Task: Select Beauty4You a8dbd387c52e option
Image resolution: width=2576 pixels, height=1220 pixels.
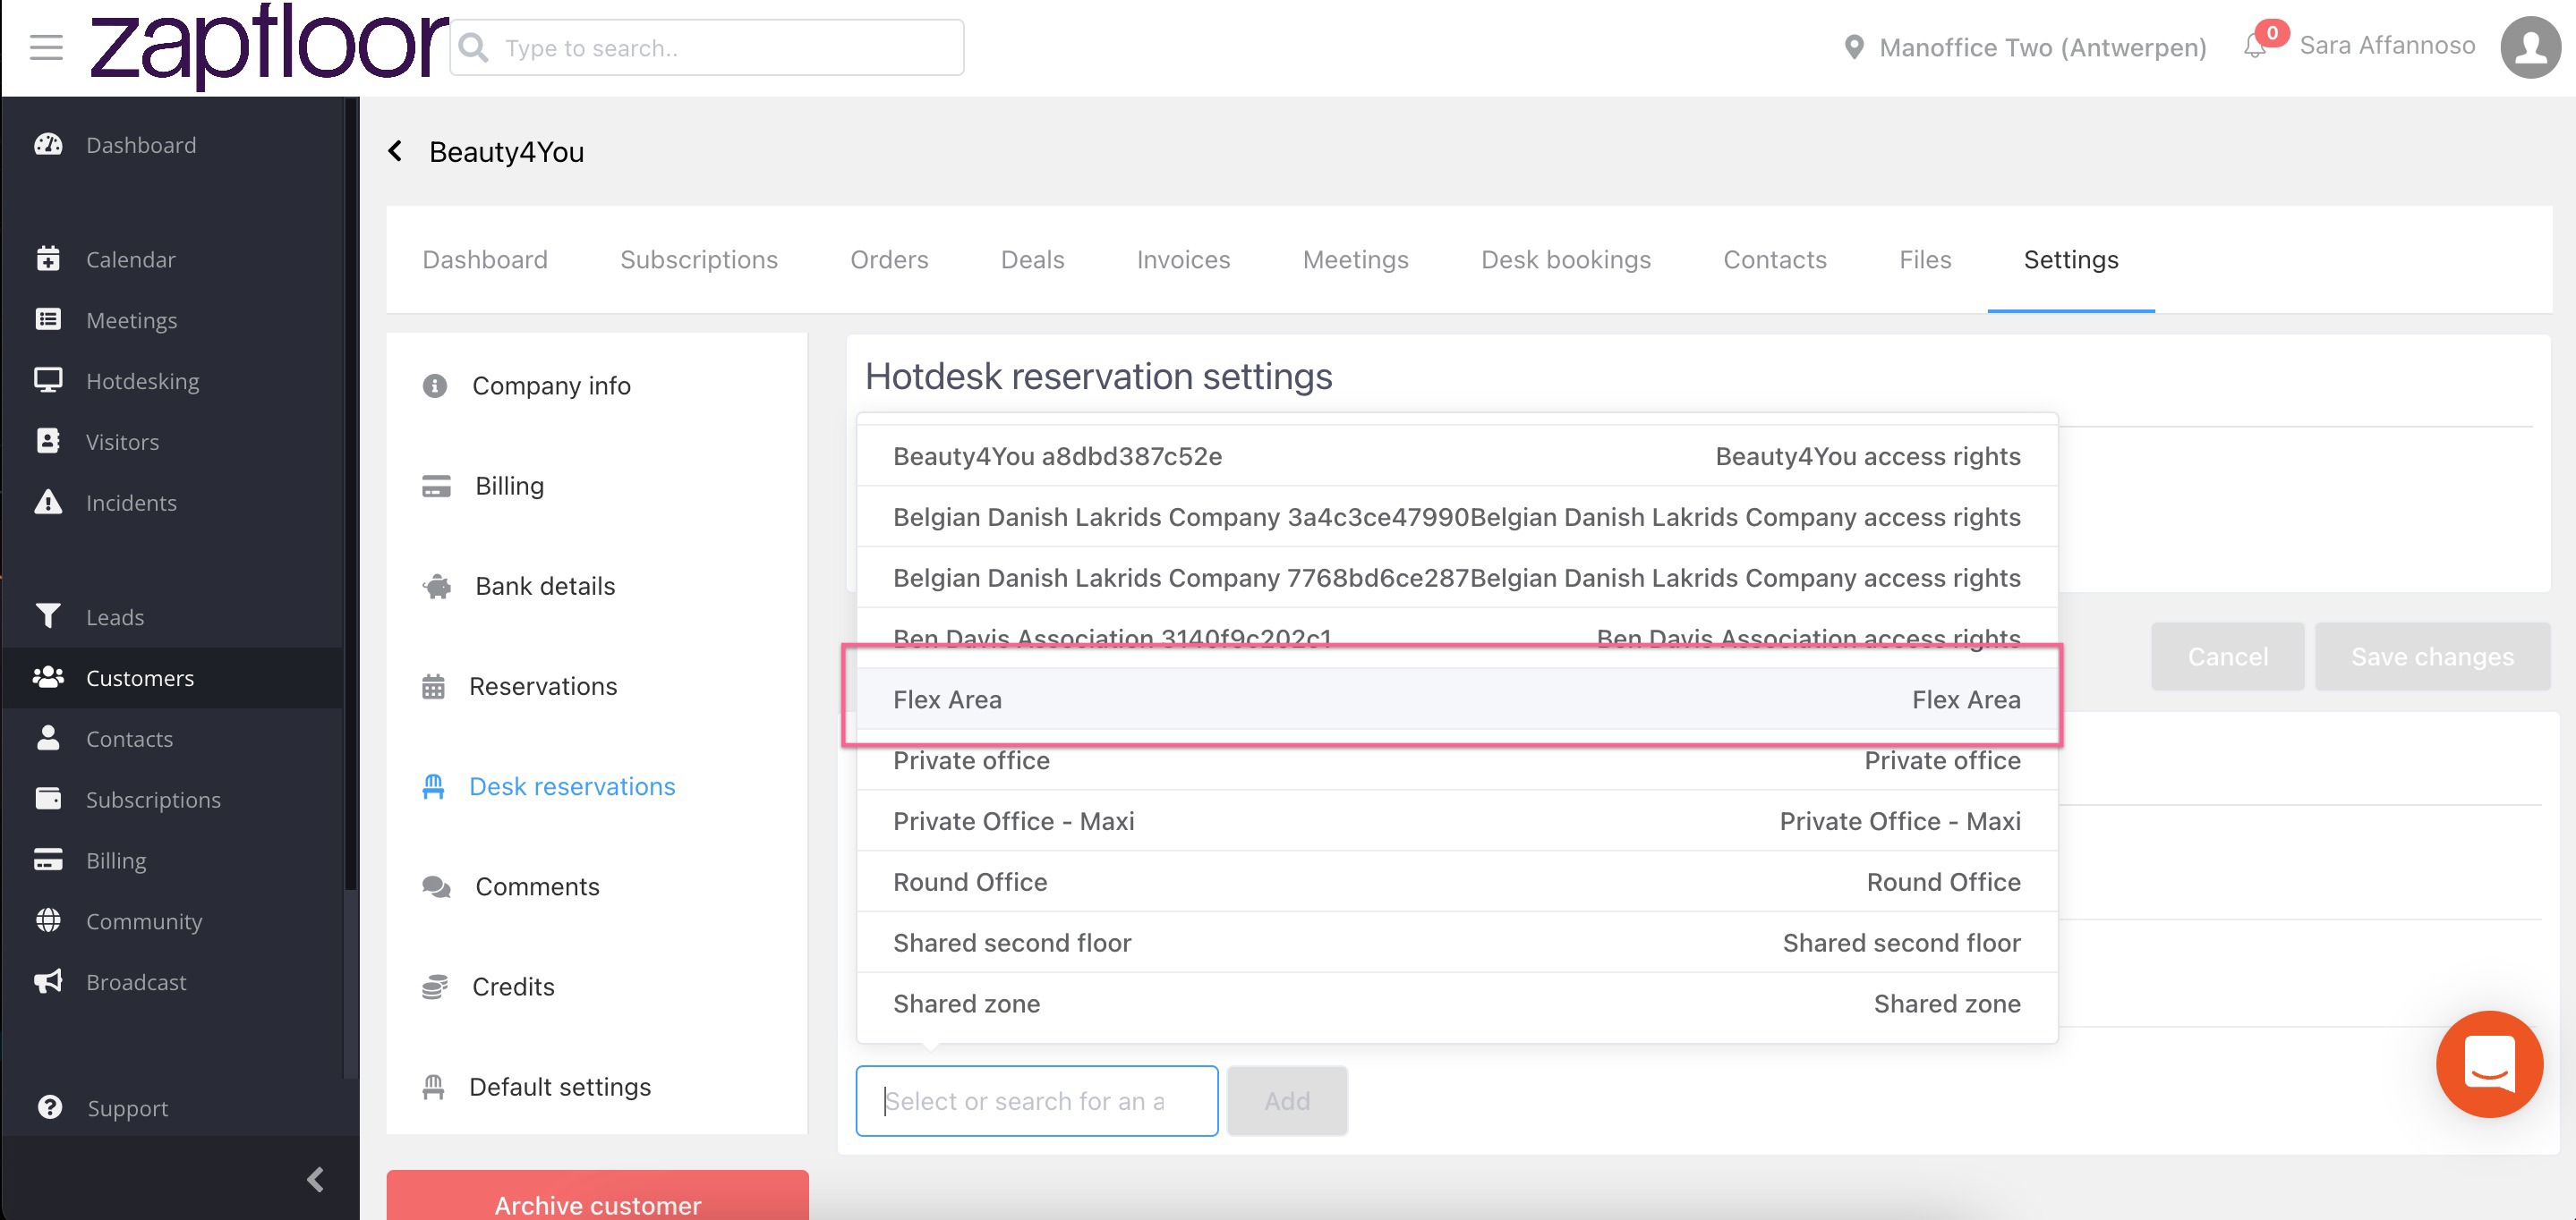Action: coord(1456,455)
